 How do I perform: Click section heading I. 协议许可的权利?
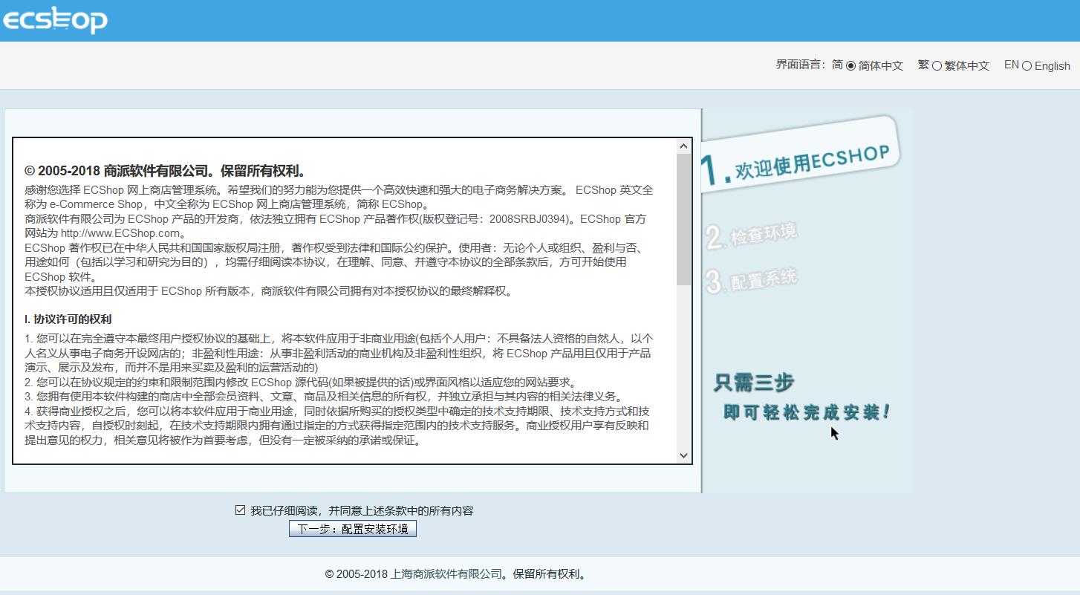point(68,319)
